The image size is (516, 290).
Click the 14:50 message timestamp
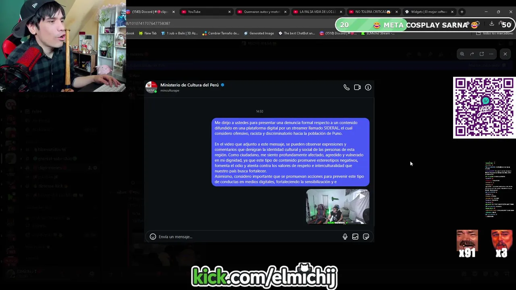coord(260,112)
